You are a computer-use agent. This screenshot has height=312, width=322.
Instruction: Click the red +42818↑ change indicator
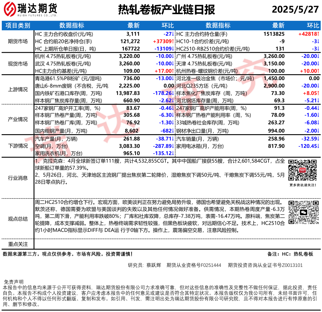click(309, 34)
